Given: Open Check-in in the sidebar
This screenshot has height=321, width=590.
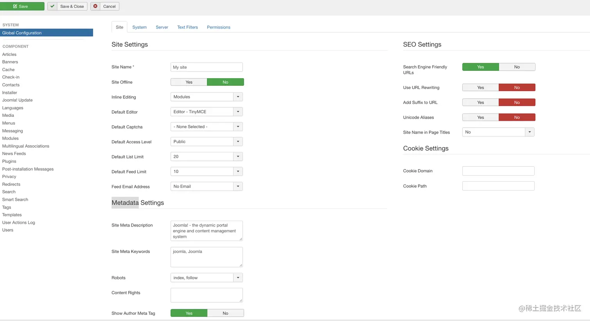Looking at the screenshot, I should click(11, 77).
